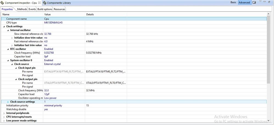The height and width of the screenshot is (125, 274).
Task: Expand Low power mode settings
Action: [4, 121]
